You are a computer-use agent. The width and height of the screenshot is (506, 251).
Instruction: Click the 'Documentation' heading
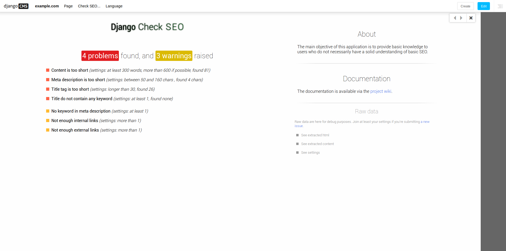point(367,79)
